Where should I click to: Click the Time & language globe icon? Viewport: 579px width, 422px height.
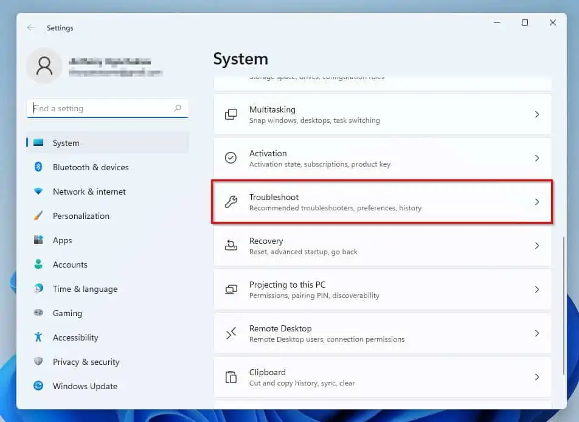click(x=38, y=288)
